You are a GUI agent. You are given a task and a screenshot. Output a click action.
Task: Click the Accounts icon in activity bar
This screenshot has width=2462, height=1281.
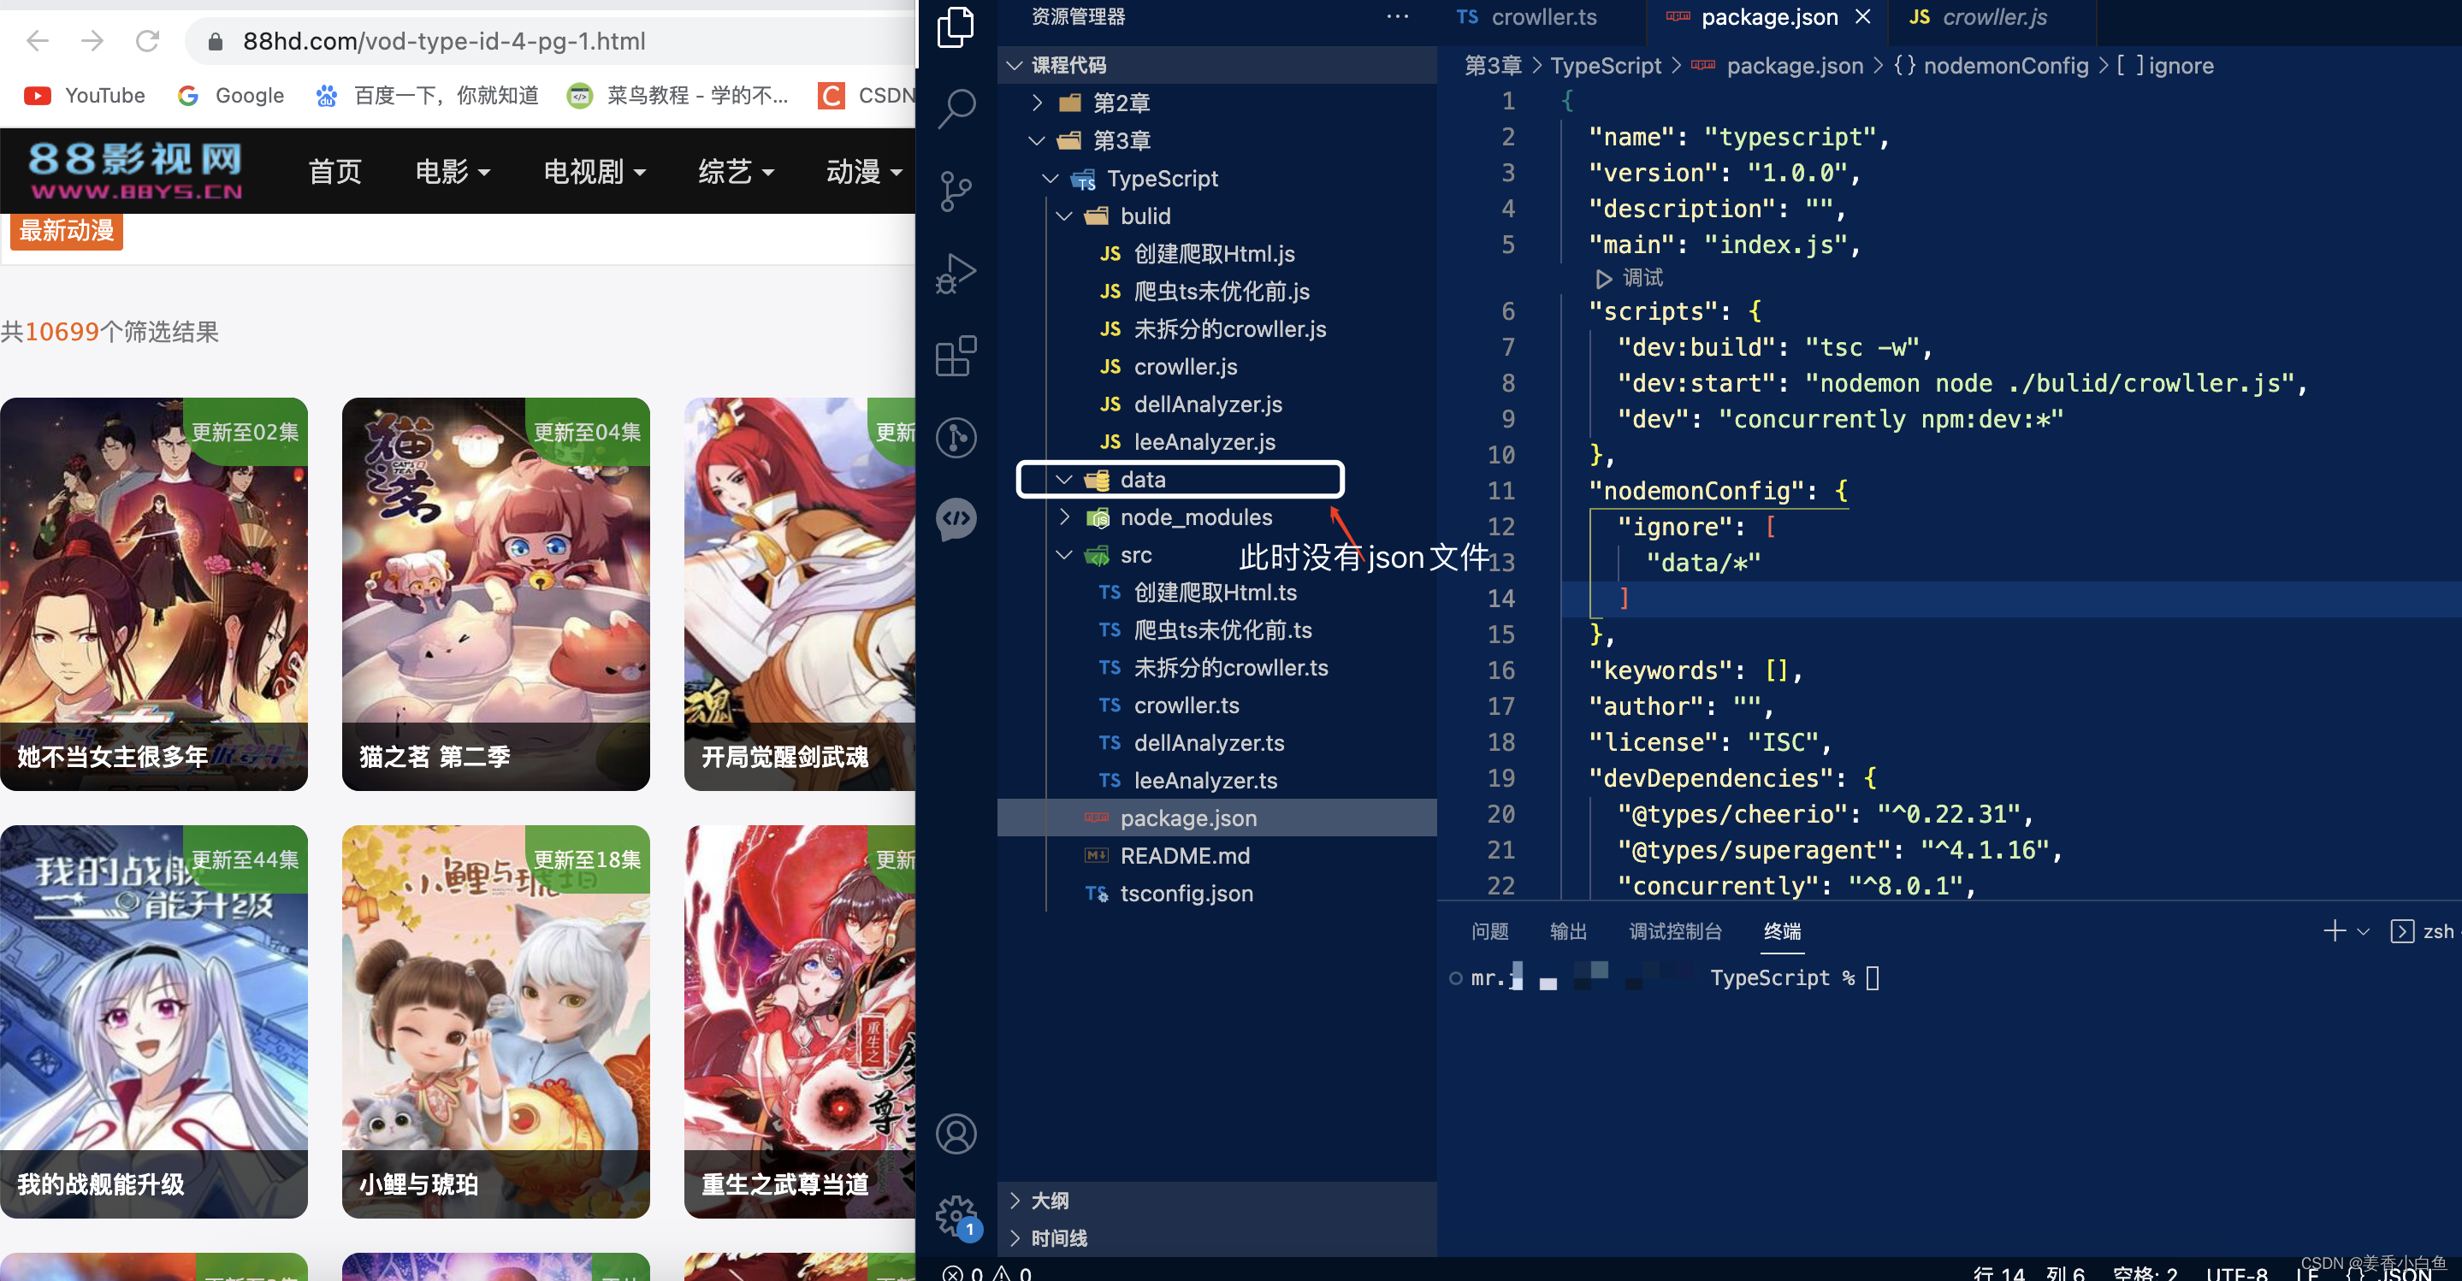coord(956,1134)
